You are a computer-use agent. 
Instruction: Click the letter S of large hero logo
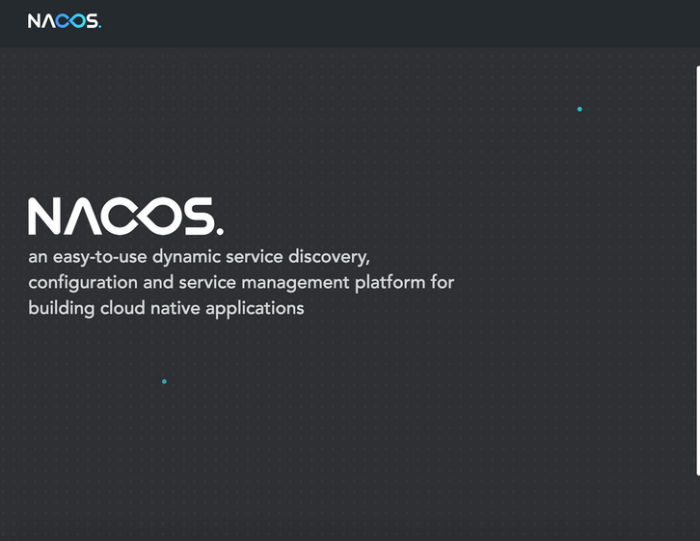197,217
